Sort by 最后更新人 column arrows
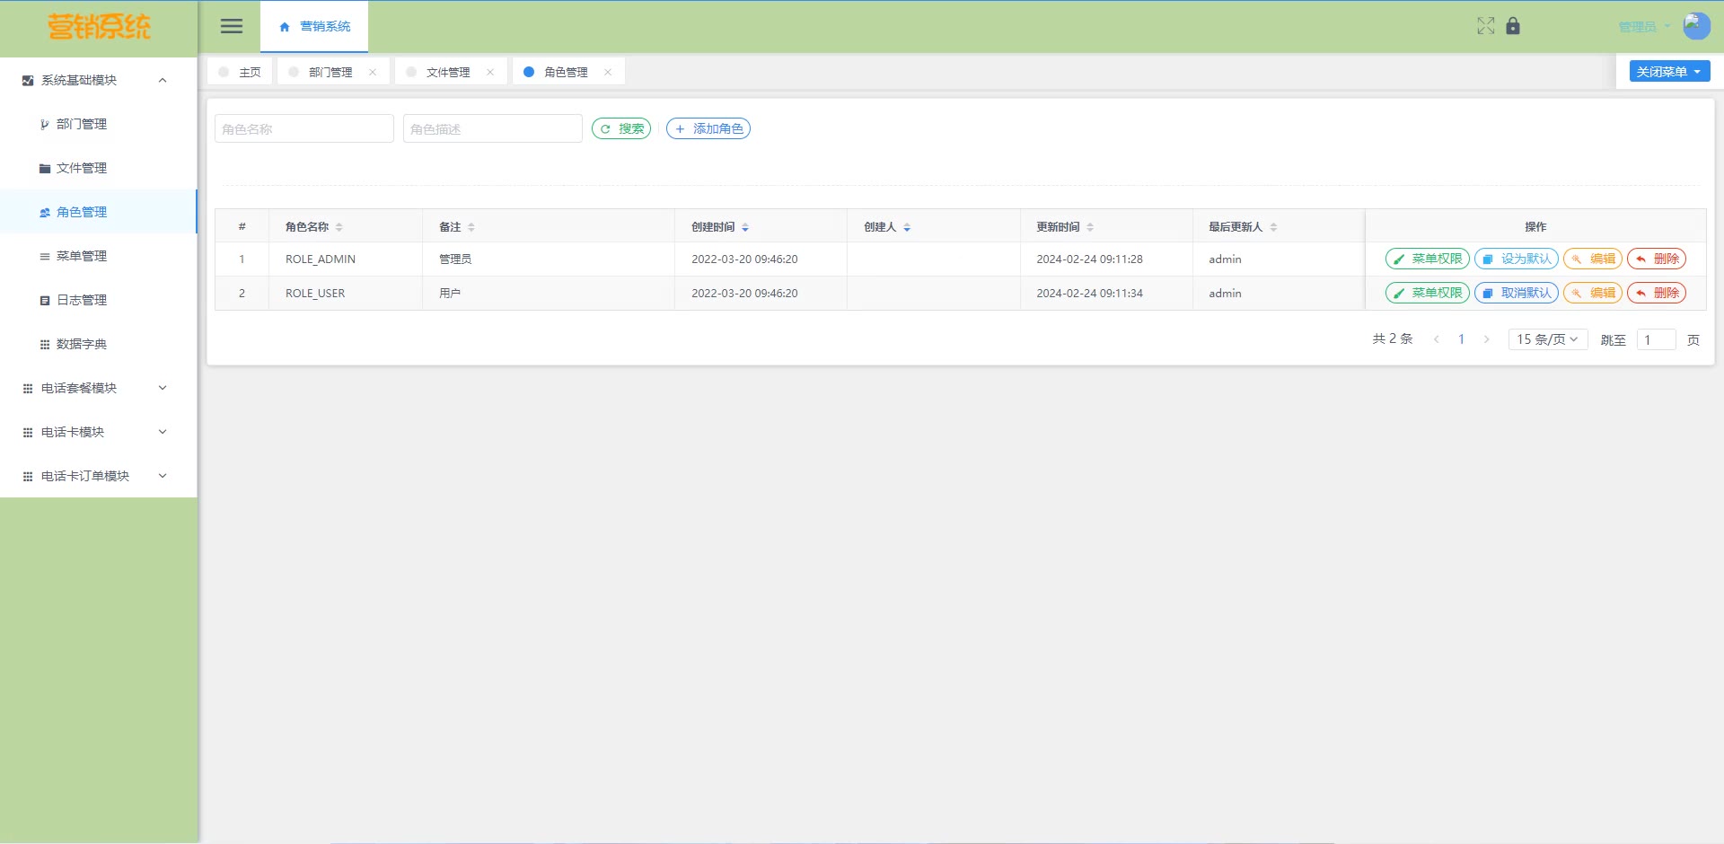 [1273, 227]
